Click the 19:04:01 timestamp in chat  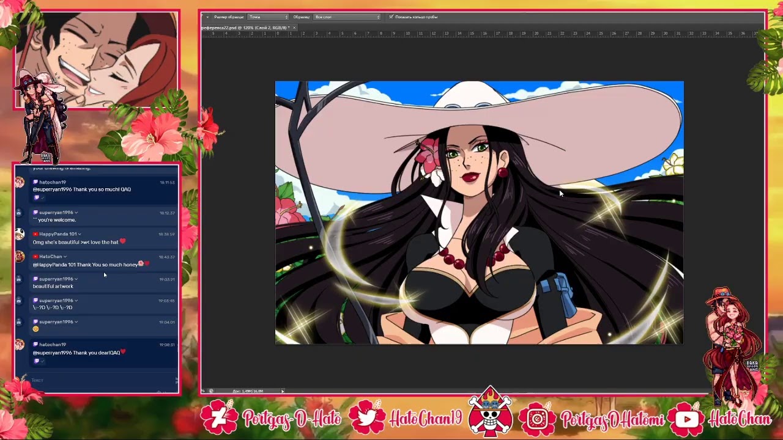point(167,322)
